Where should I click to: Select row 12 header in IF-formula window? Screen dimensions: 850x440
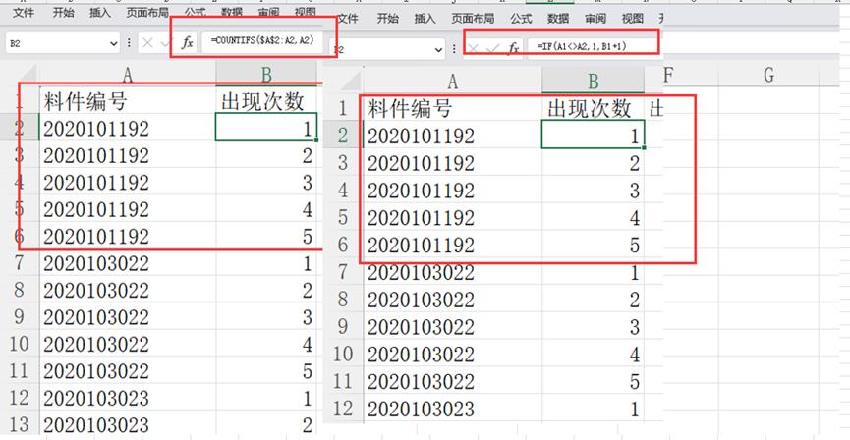(343, 409)
